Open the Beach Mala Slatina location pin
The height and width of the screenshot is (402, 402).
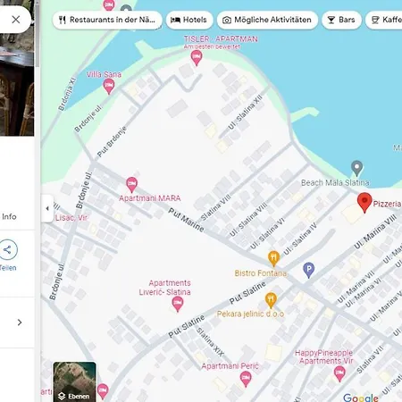coord(356,168)
